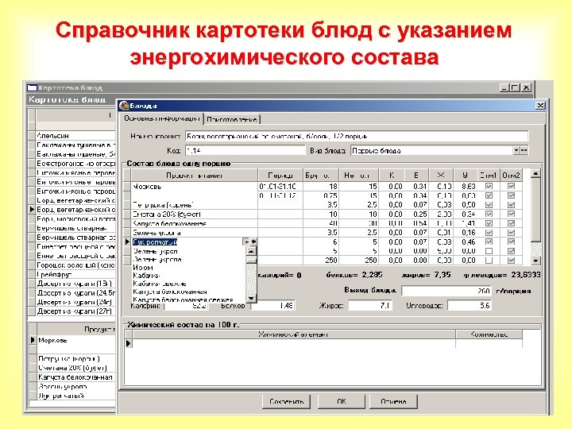
Task: Select Апельсин in Картотека блюд list
Action: [x=75, y=135]
